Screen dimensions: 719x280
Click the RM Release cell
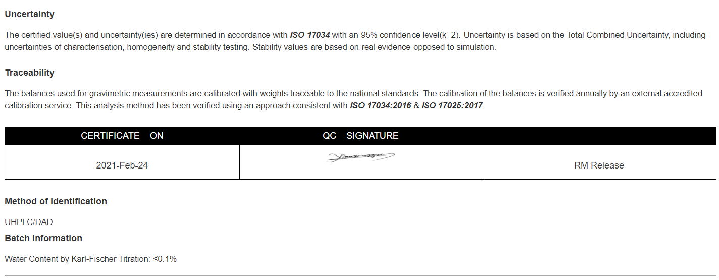click(x=599, y=165)
